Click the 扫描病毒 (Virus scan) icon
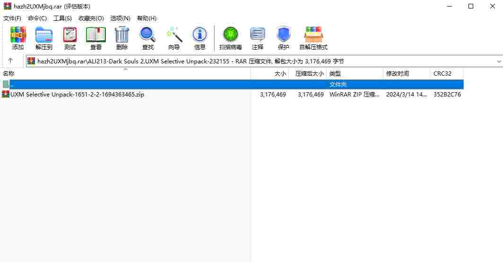Screen dimensions: 503x262 [230, 38]
